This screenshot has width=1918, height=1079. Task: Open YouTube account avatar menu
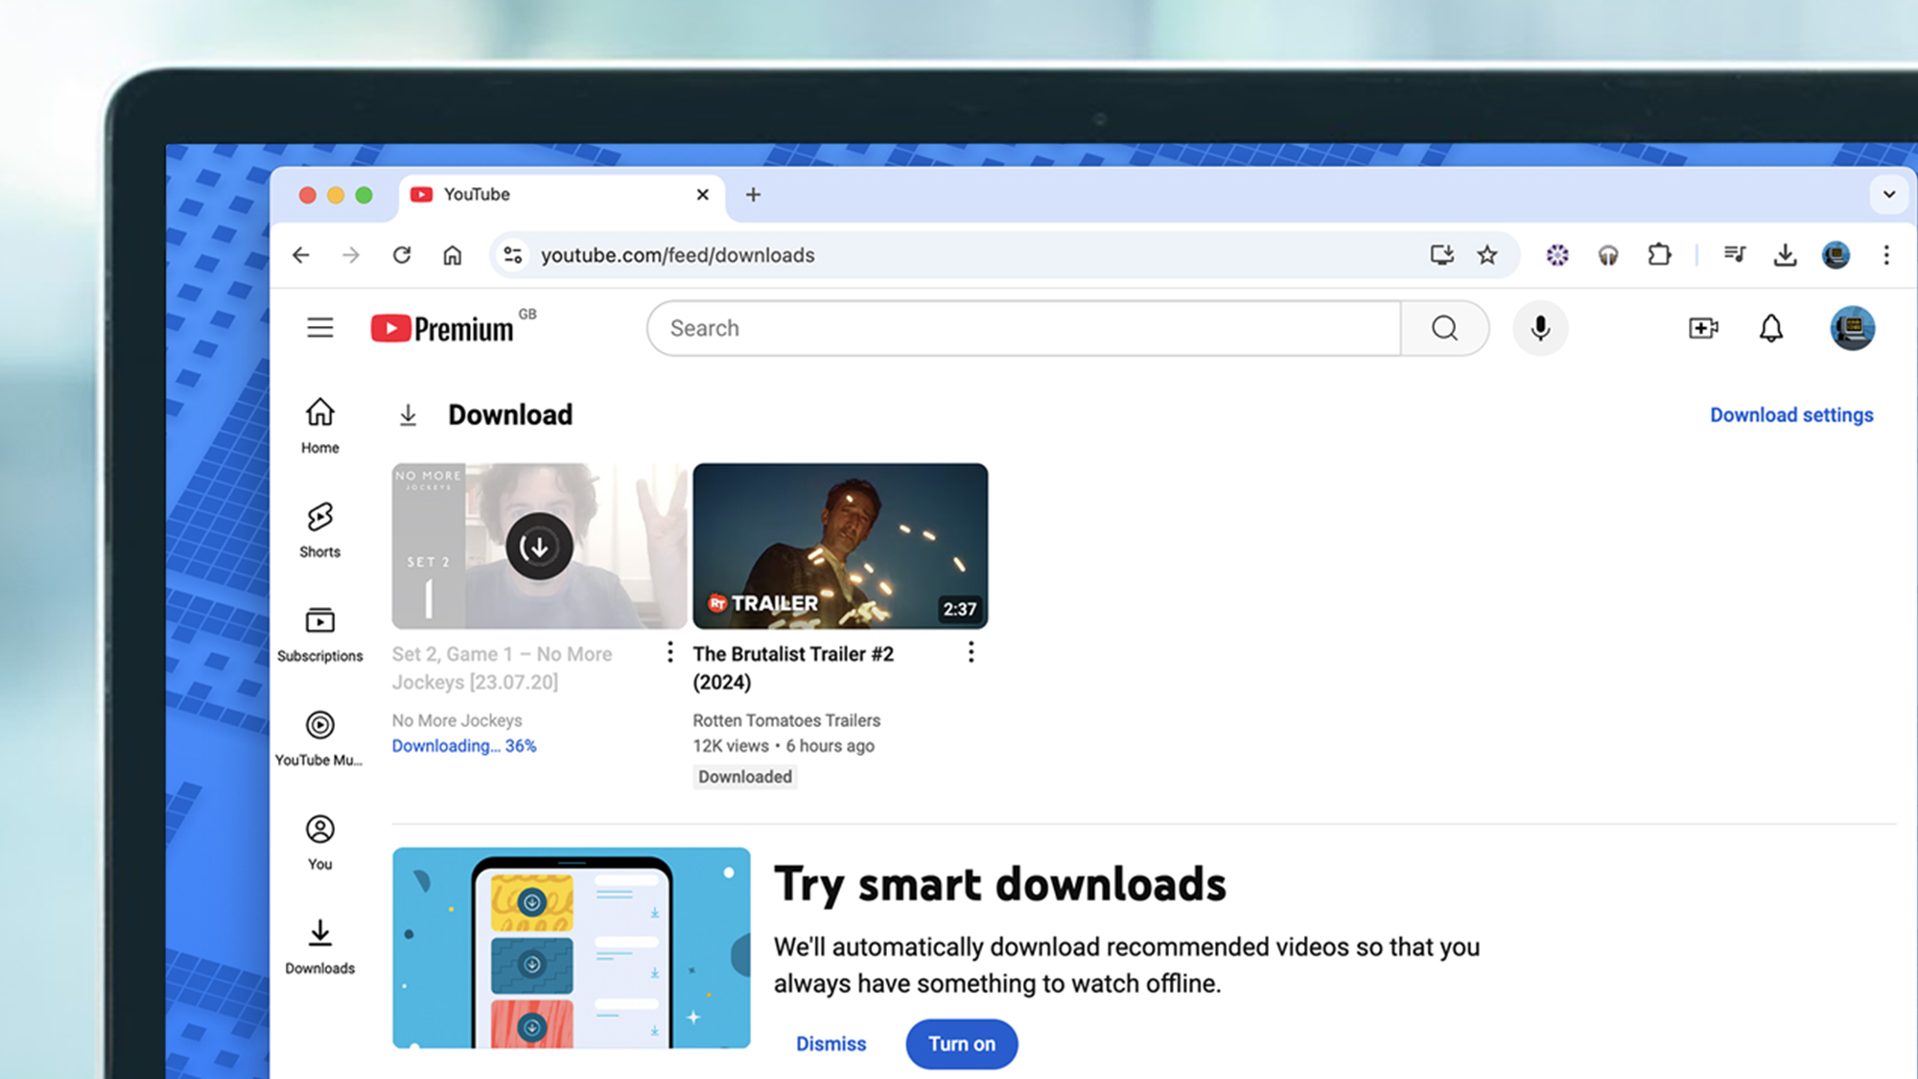[1852, 328]
